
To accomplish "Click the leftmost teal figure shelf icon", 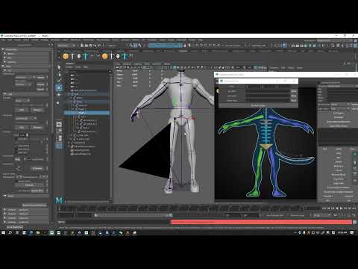I will (85, 56).
